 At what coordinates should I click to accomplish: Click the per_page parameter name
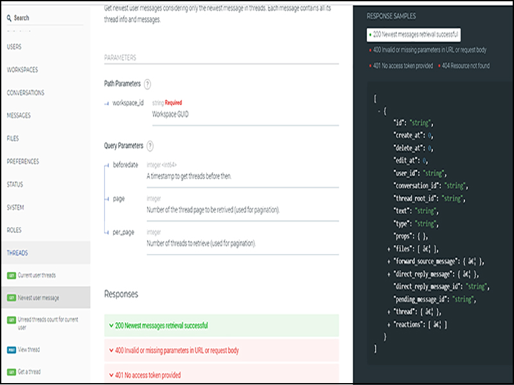click(x=123, y=232)
